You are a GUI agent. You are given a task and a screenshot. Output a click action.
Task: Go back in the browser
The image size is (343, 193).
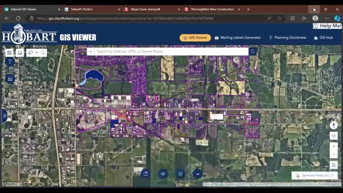click(x=7, y=18)
